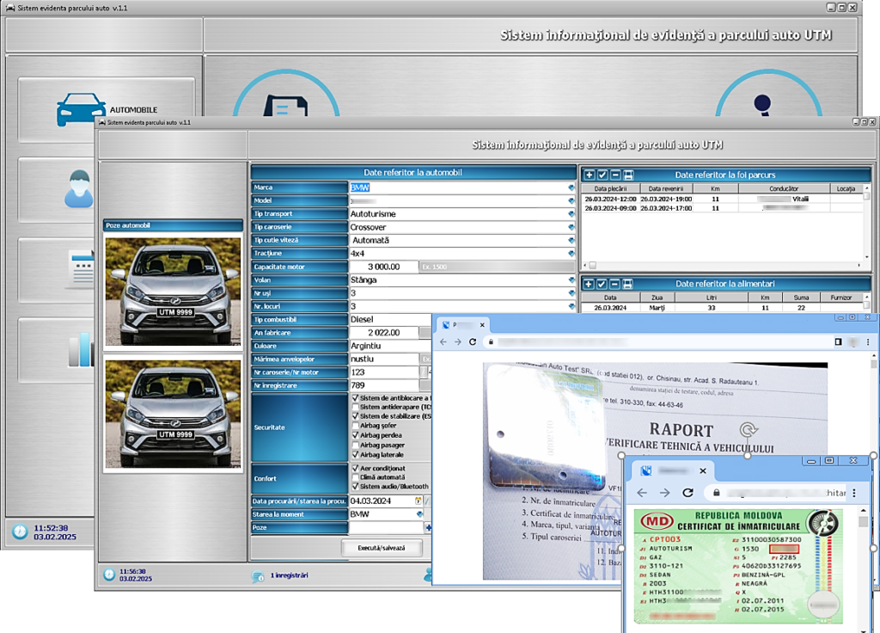Select the tab in the RAPORT browser window
Image resolution: width=880 pixels, height=633 pixels.
click(463, 324)
